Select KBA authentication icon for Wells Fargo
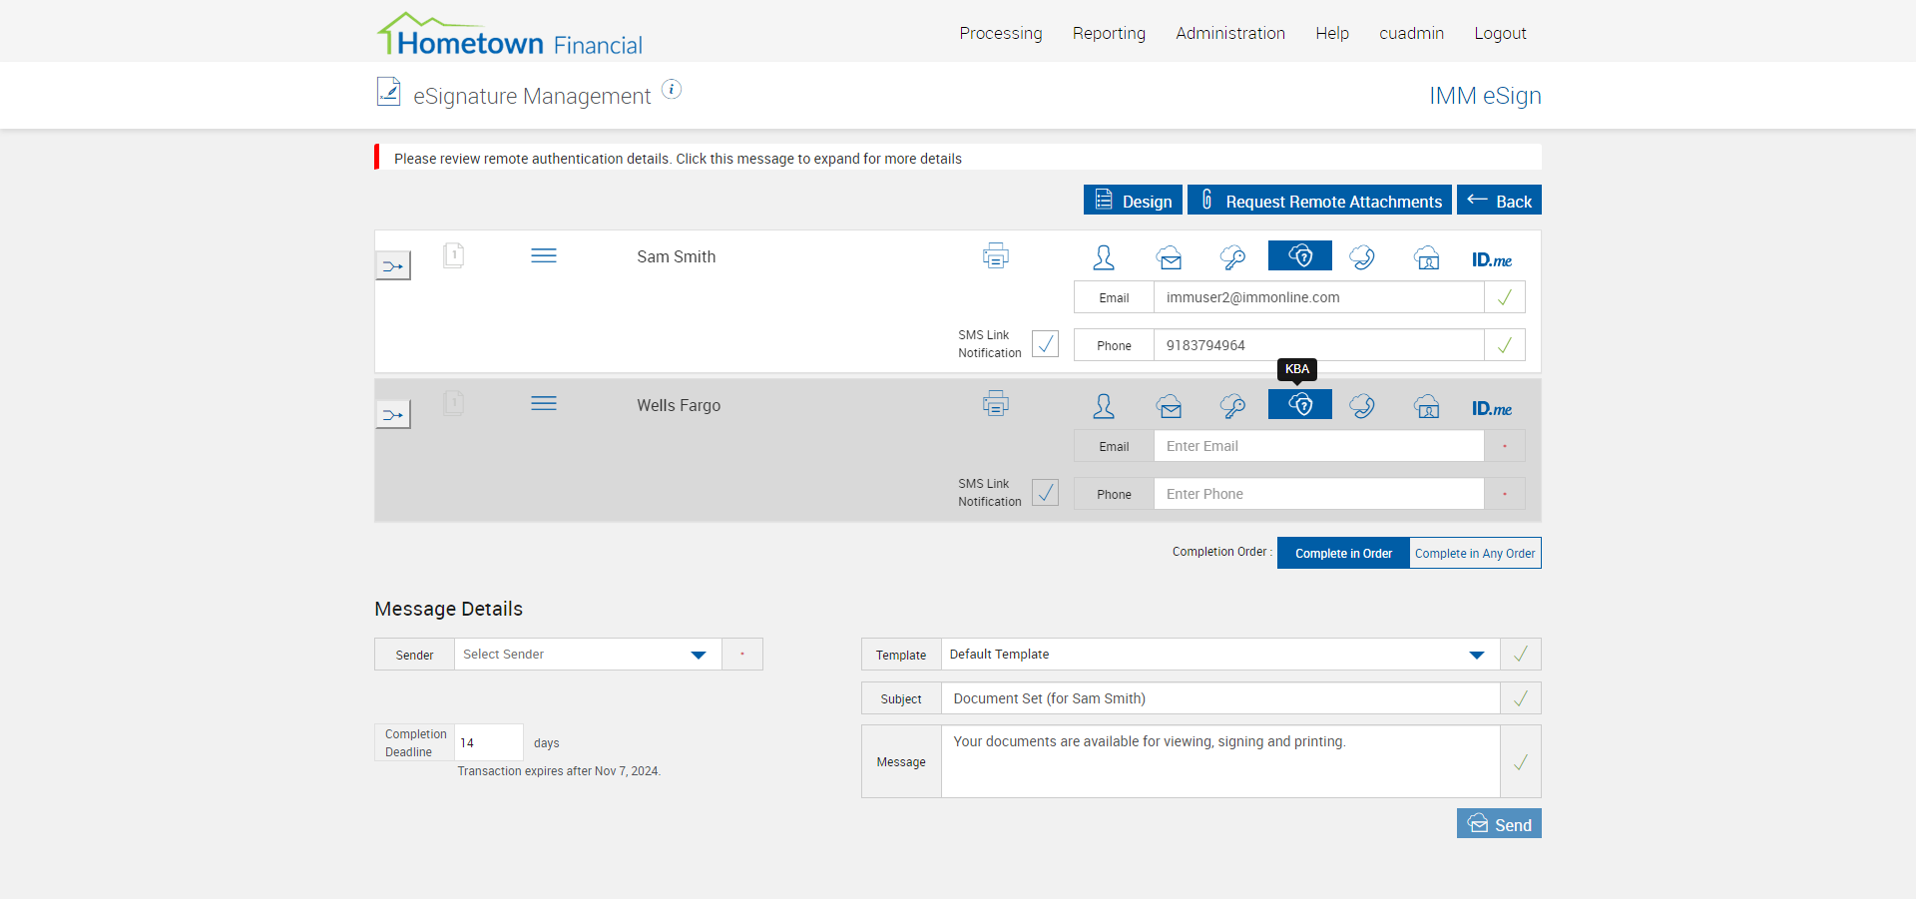This screenshot has width=1916, height=899. (x=1299, y=404)
